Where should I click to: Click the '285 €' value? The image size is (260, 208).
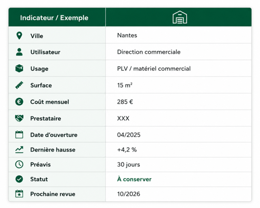[125, 102]
